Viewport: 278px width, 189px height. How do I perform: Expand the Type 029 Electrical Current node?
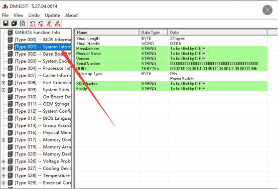coord(3,183)
